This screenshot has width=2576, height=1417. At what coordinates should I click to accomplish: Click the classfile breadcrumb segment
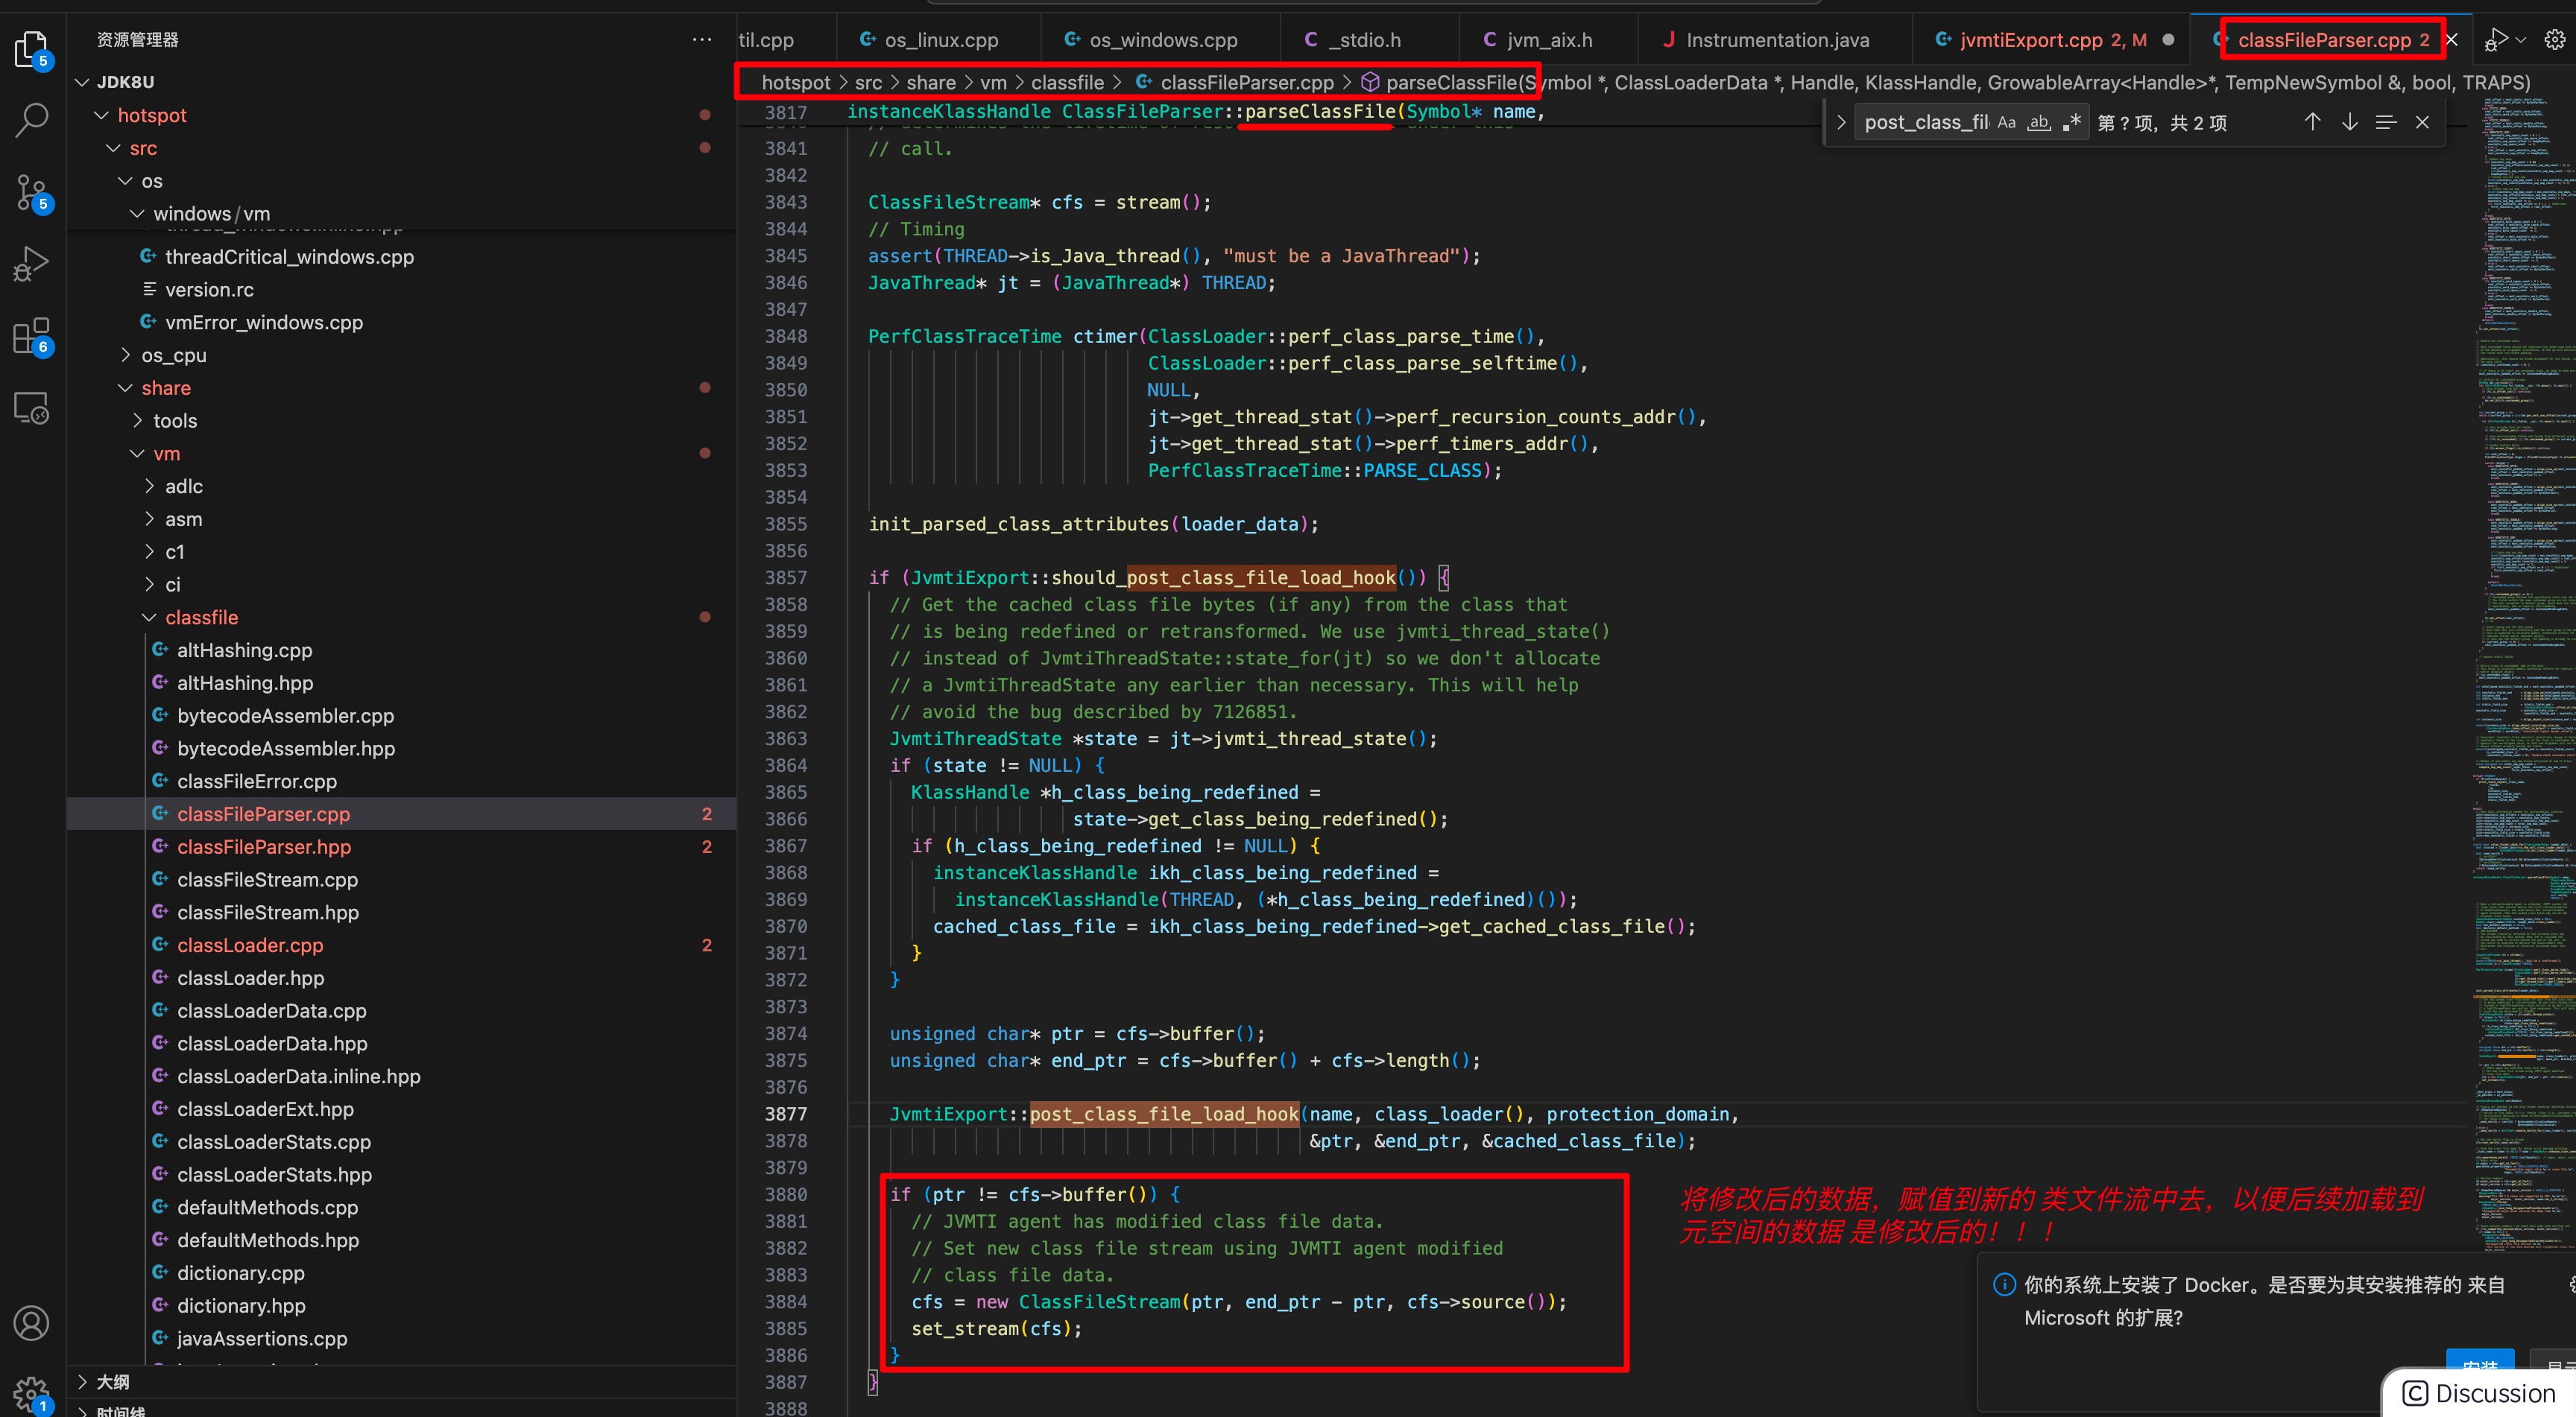tap(1067, 82)
